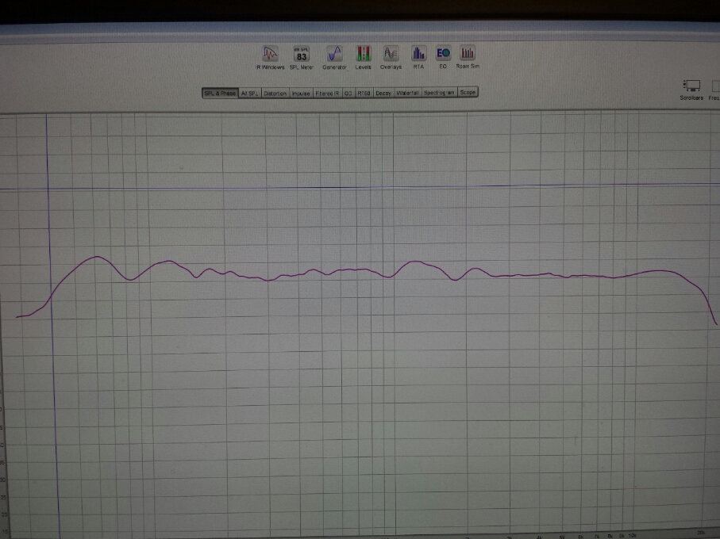720x539 pixels.
Task: Switch to the Distortion tab
Action: (x=275, y=93)
